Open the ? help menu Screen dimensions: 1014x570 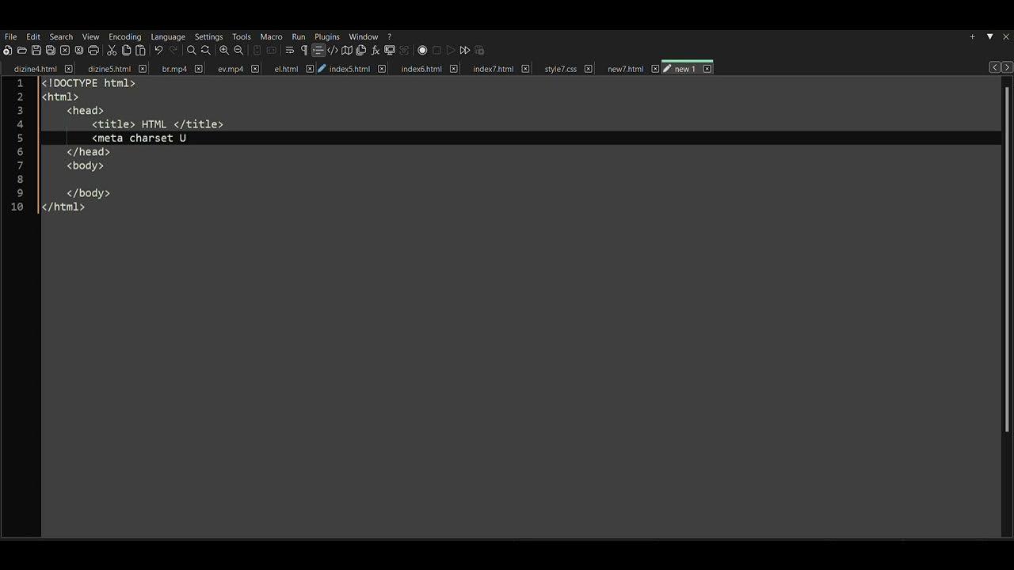389,36
